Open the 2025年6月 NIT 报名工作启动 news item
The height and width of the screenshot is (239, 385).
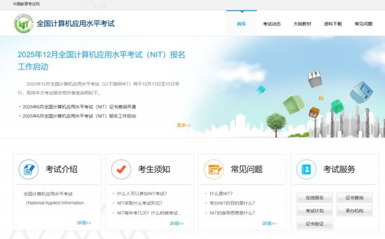(79, 116)
